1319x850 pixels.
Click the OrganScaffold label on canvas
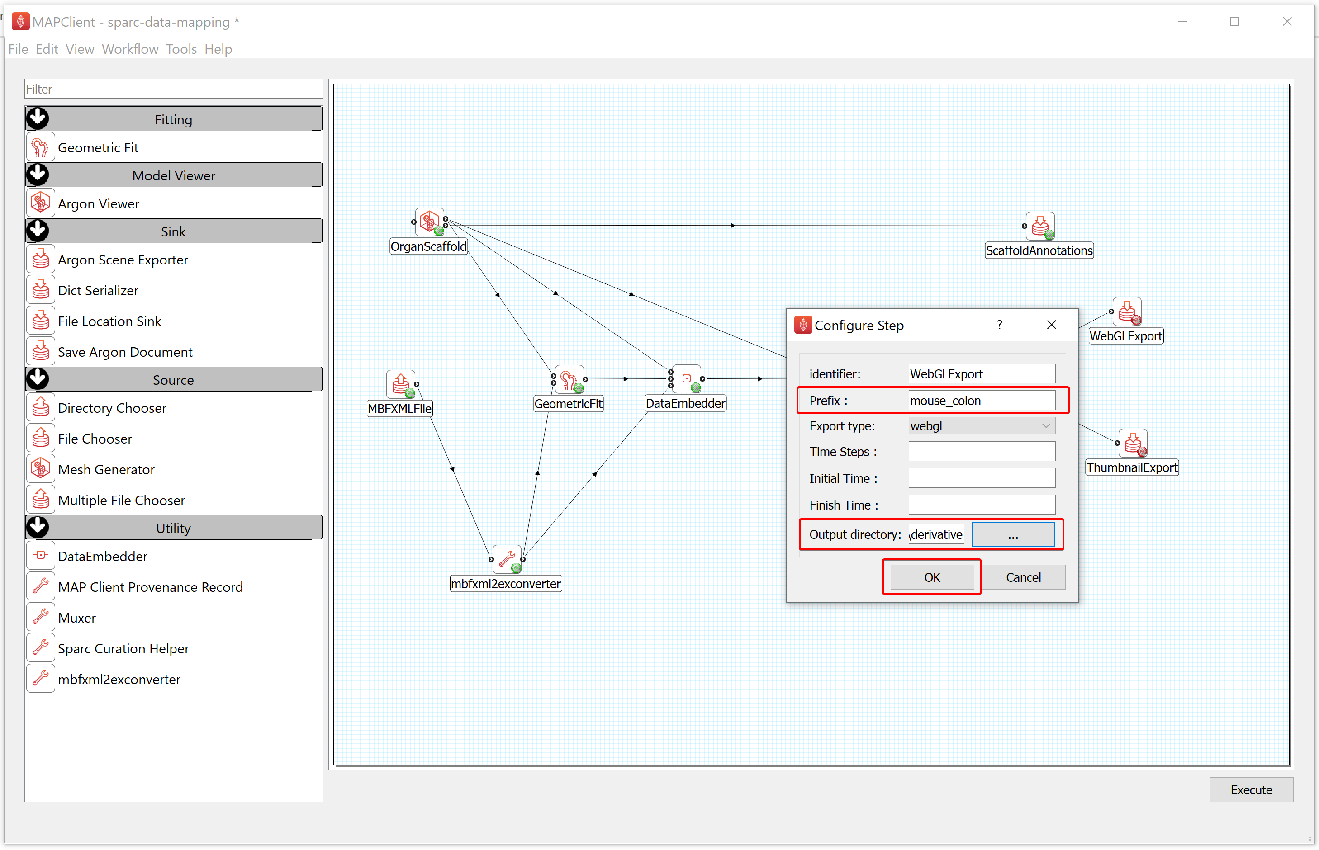[428, 246]
